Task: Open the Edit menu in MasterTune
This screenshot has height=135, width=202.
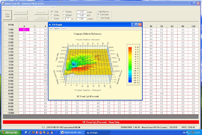Action: [x=8, y=7]
